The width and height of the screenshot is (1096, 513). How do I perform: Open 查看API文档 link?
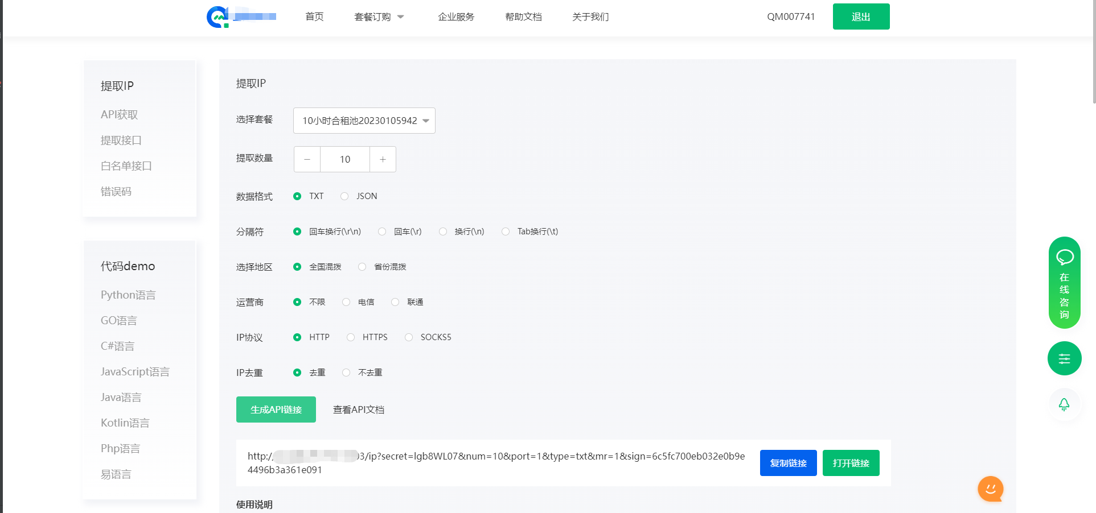359,409
